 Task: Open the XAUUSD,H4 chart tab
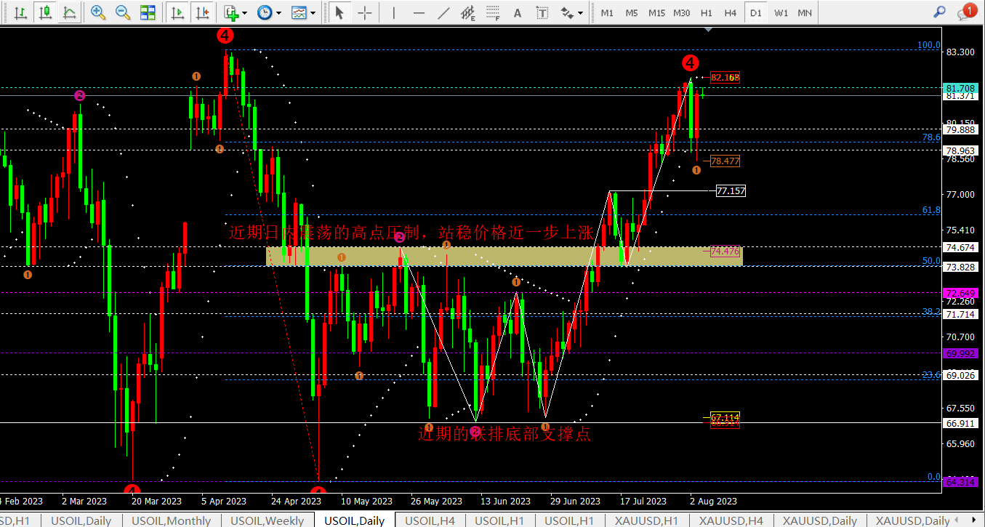click(x=731, y=520)
